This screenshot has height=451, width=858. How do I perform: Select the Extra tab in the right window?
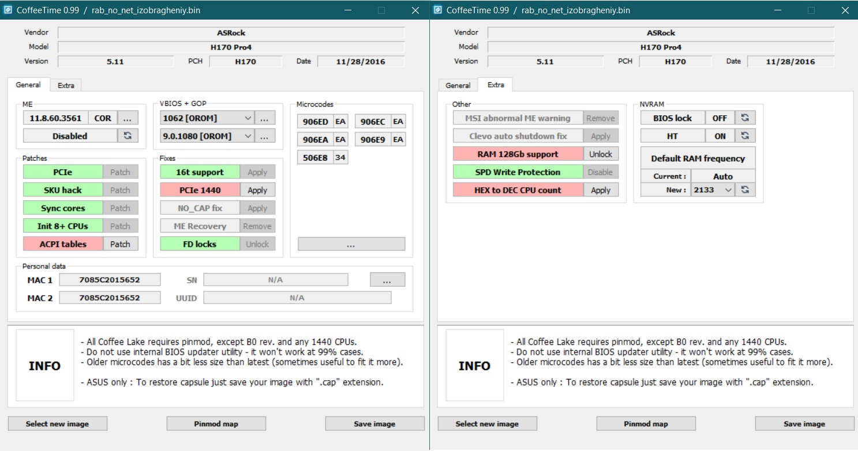coord(496,85)
